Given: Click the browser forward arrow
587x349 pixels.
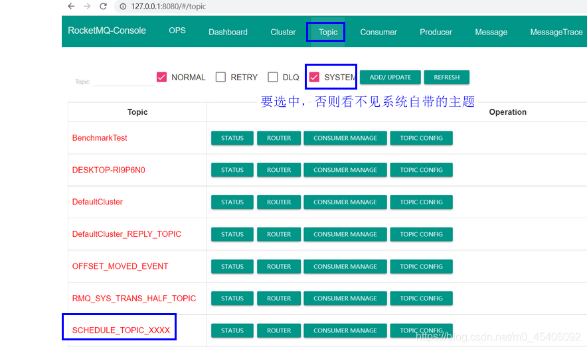Looking at the screenshot, I should (87, 6).
